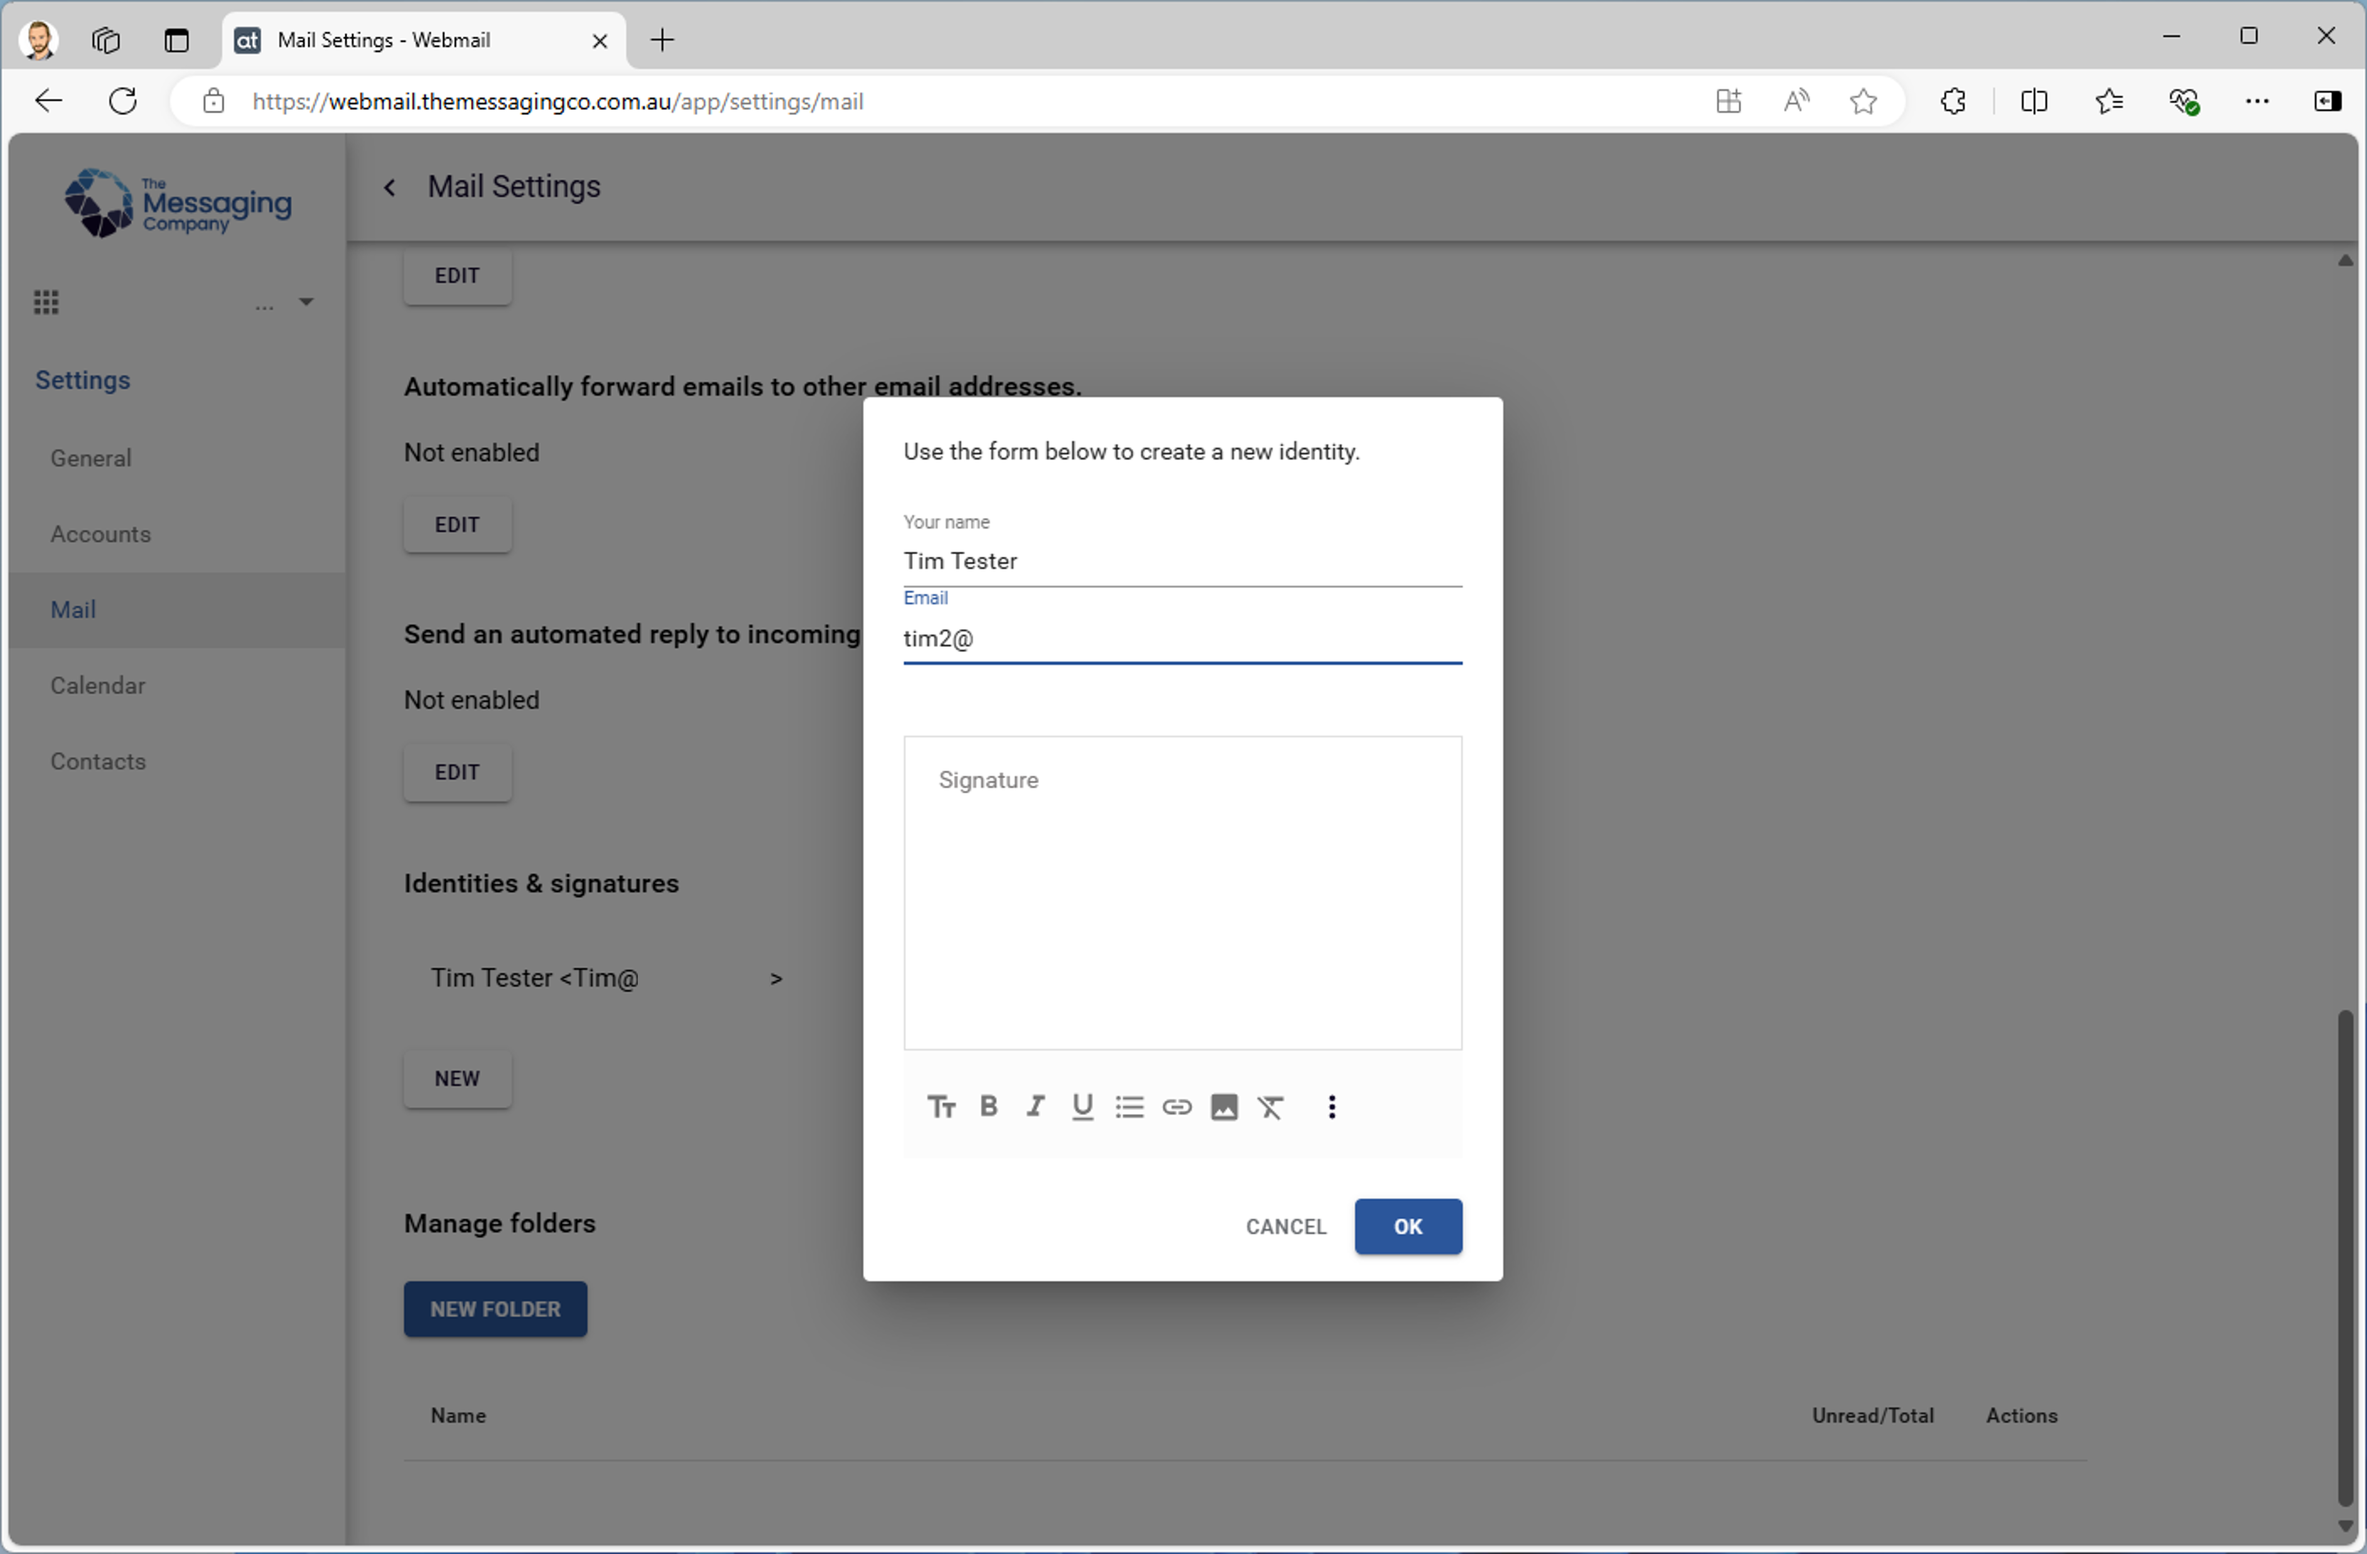Click the Unread/Total column header
This screenshot has width=2367, height=1554.
click(x=1873, y=1416)
